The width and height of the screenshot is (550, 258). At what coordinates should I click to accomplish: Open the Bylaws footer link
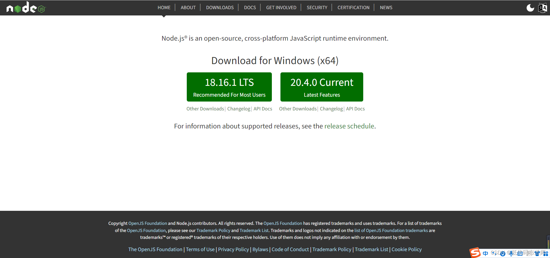(260, 249)
